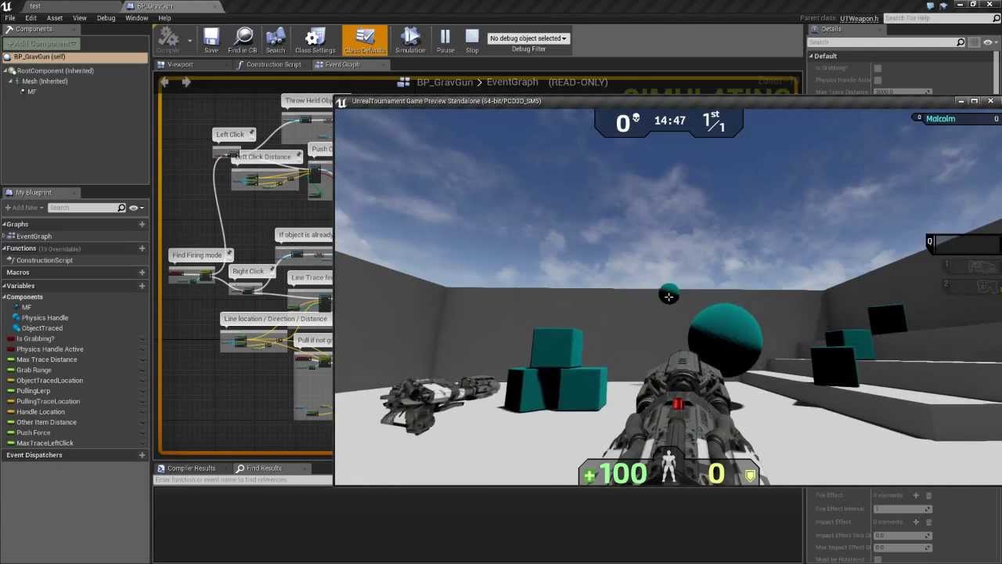Add new Event Dispatcher with plus

click(x=142, y=455)
